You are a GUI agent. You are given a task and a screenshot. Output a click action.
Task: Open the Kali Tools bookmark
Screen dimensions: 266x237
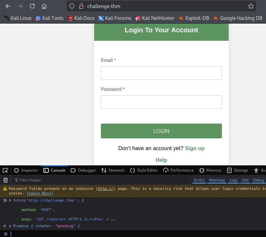pyautogui.click(x=49, y=18)
